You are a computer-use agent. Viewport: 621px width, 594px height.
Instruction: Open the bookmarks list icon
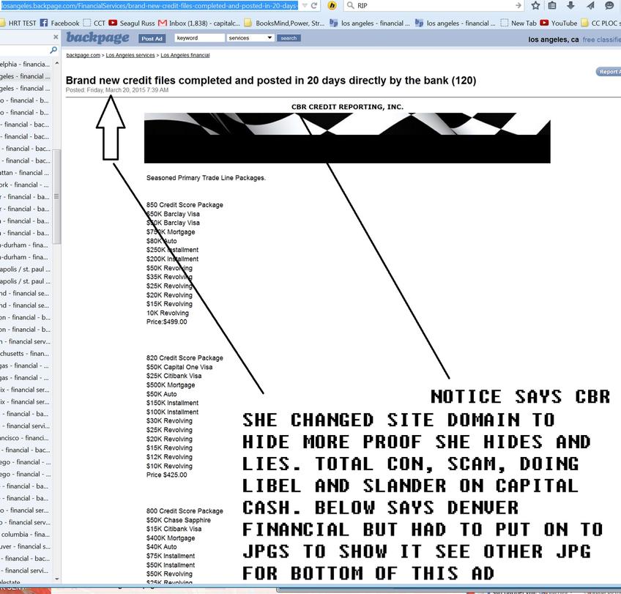(x=552, y=6)
